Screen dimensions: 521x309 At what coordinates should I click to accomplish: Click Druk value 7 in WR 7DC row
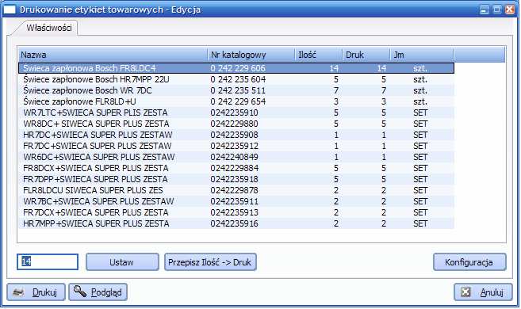tap(384, 90)
